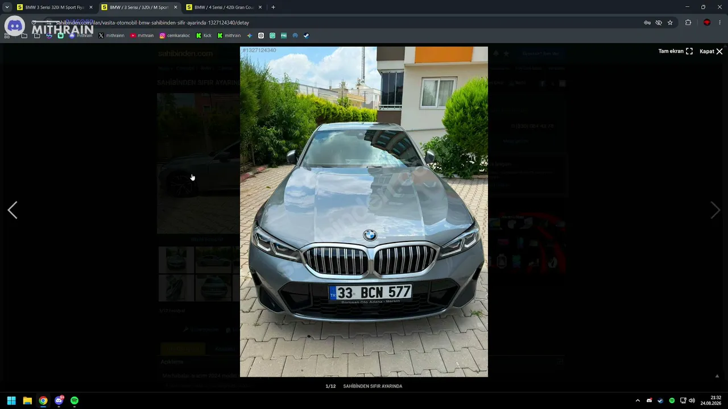Click the enlarged BMW front photo
The width and height of the screenshot is (728, 409).
pos(364,212)
